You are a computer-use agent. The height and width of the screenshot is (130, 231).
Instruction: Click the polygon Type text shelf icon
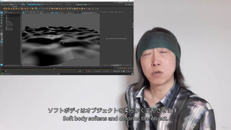pos(30,9)
